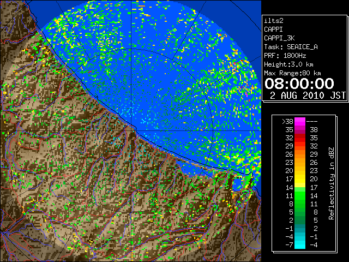The image size is (349, 262).
Task: Select the 'CAPPI' product label
Action: click(273, 29)
